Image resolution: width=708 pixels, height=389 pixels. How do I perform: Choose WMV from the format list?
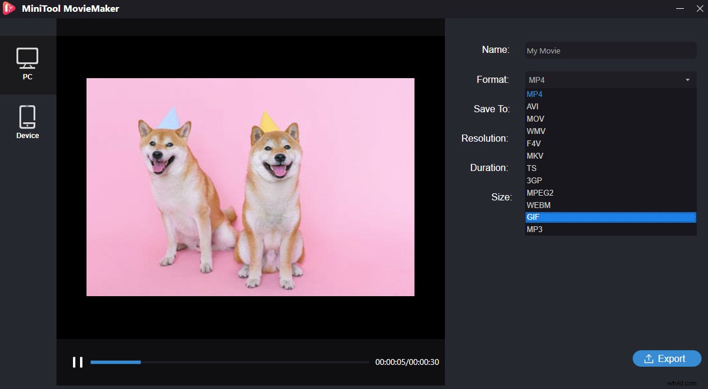(610, 131)
